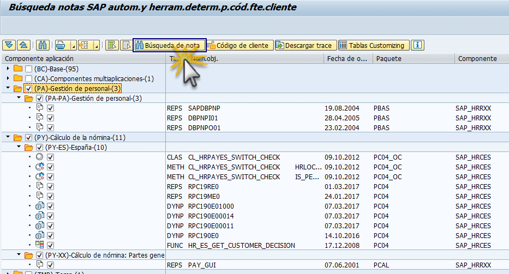509x274 pixels.
Task: Select the date 24.01.2017 cell
Action: pos(342,197)
